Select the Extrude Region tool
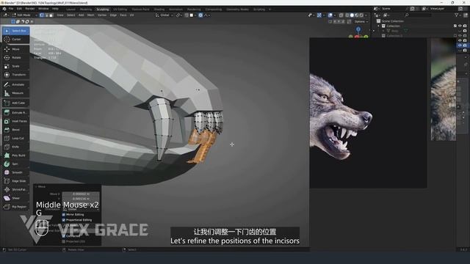Viewport: 470px width, 264px height. click(x=16, y=112)
